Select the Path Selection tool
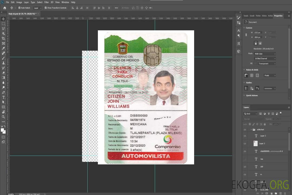Screen dimensions: 292x195 pyautogui.click(x=3, y=102)
